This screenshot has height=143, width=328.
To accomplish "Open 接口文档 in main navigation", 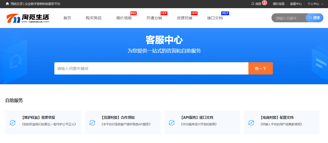I will click(215, 18).
